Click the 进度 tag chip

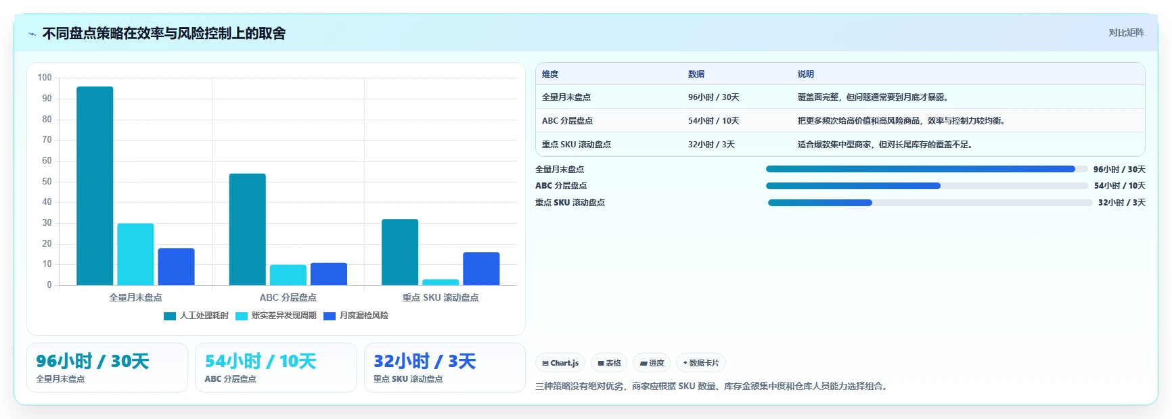click(x=652, y=363)
